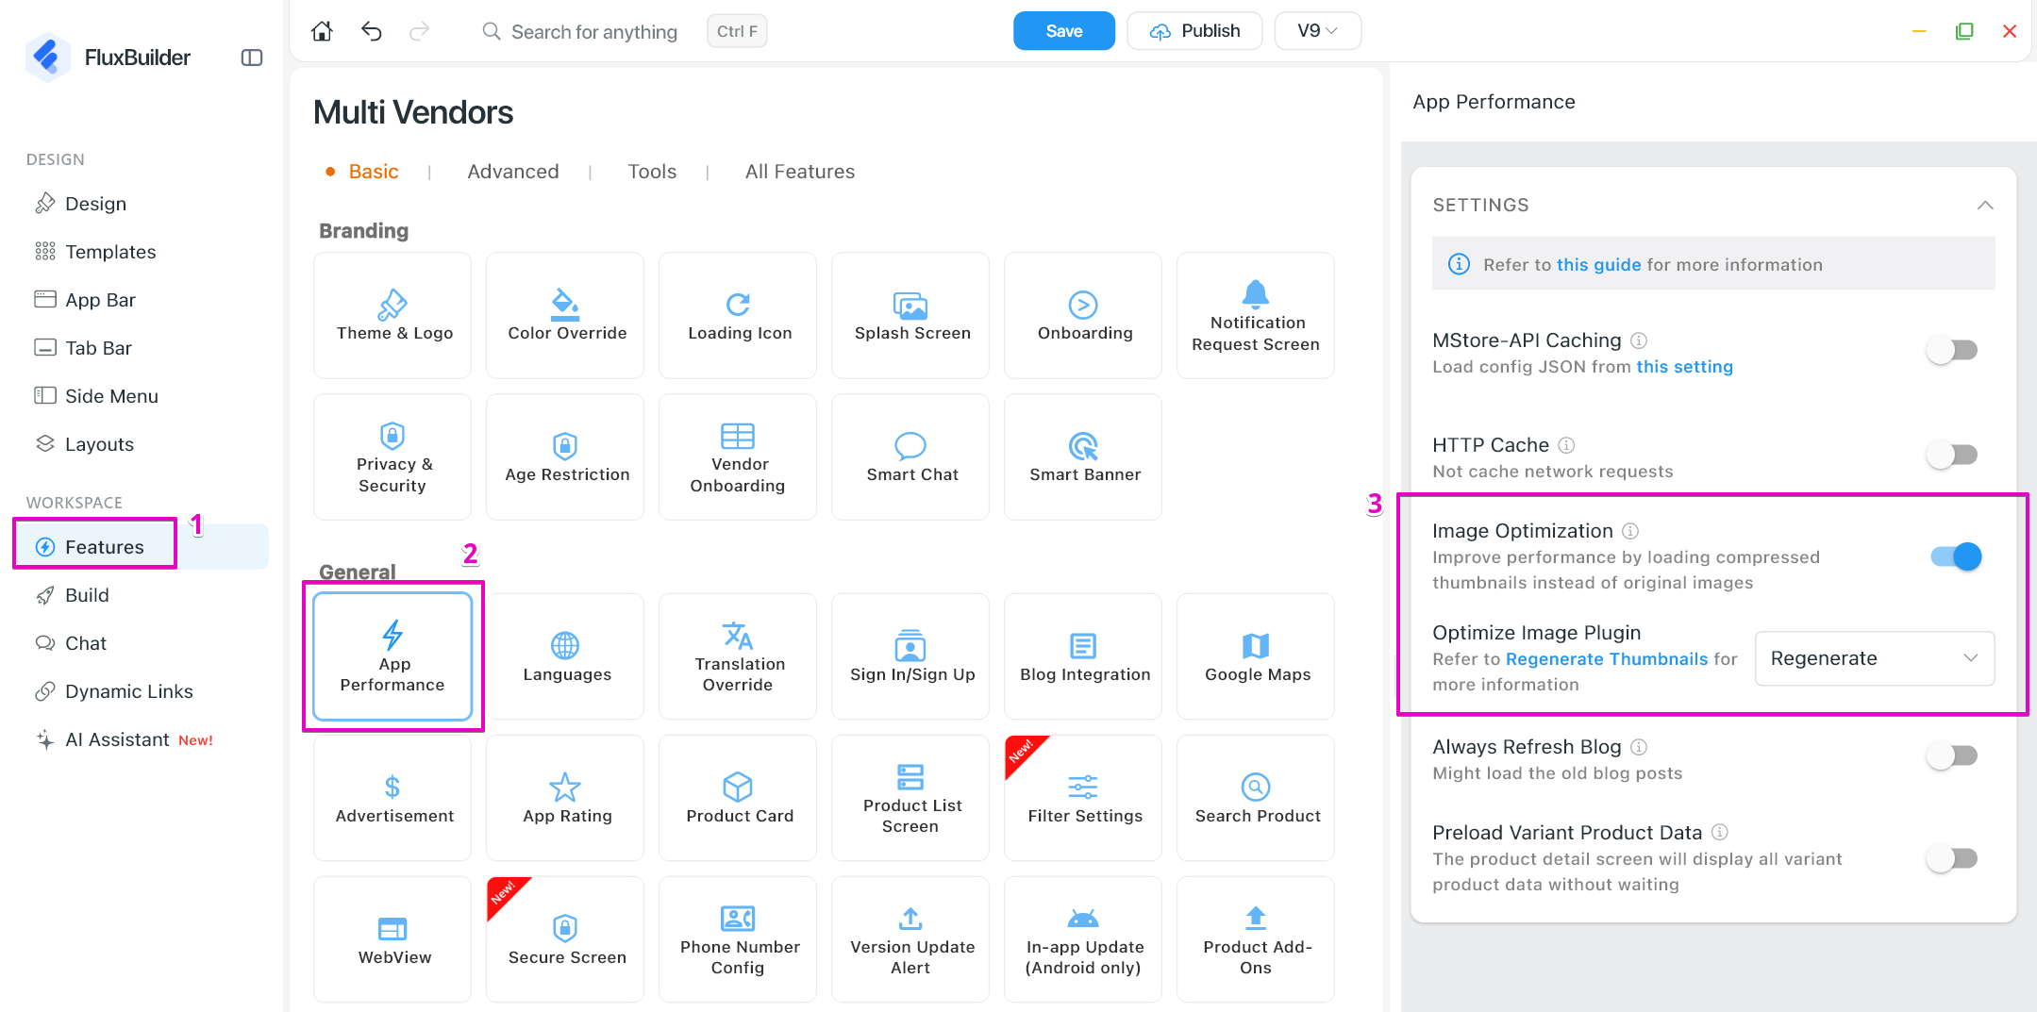The height and width of the screenshot is (1012, 2037).
Task: Click the Search for anything field
Action: point(594,32)
